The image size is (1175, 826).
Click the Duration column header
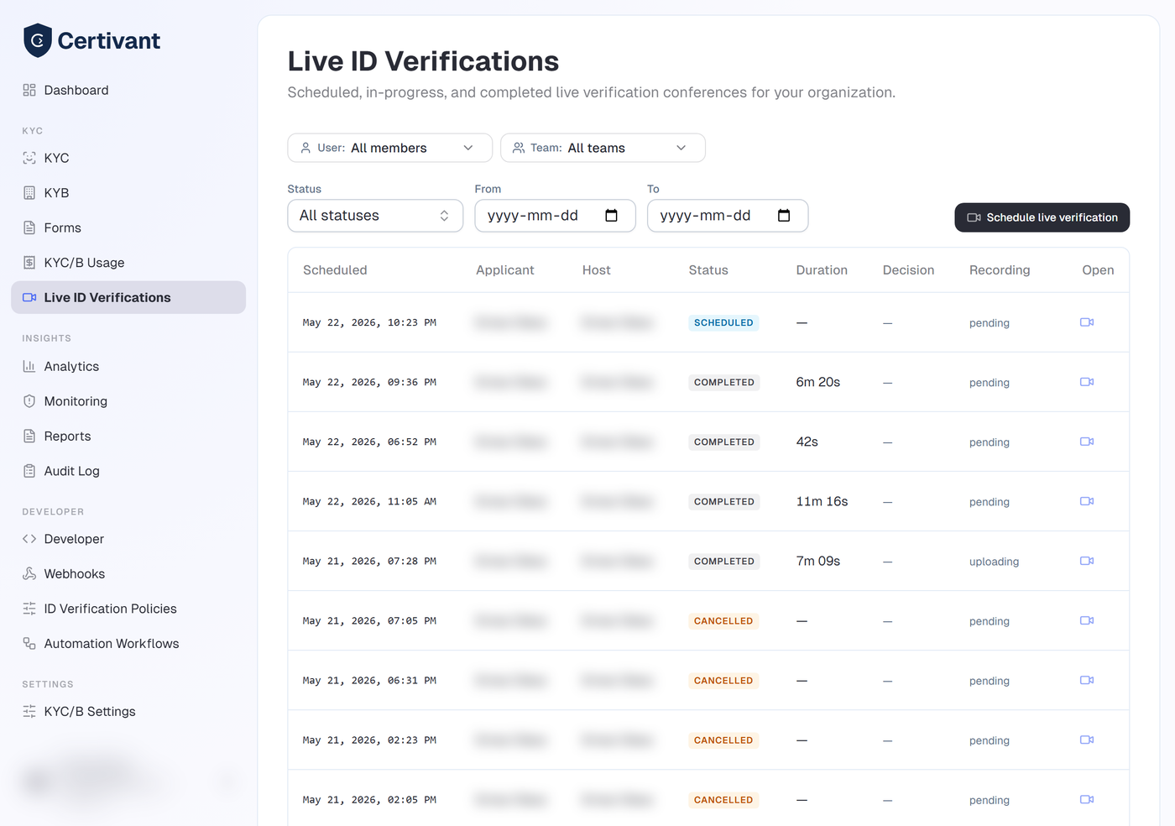[x=822, y=270]
